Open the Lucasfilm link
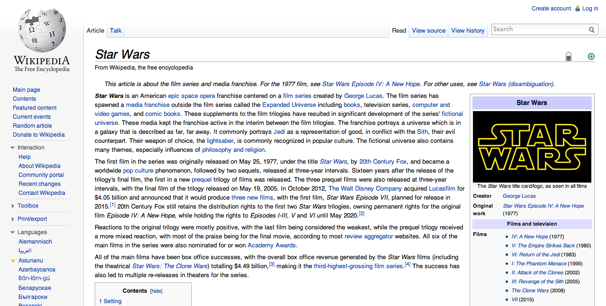The image size is (606, 306). click(x=443, y=189)
